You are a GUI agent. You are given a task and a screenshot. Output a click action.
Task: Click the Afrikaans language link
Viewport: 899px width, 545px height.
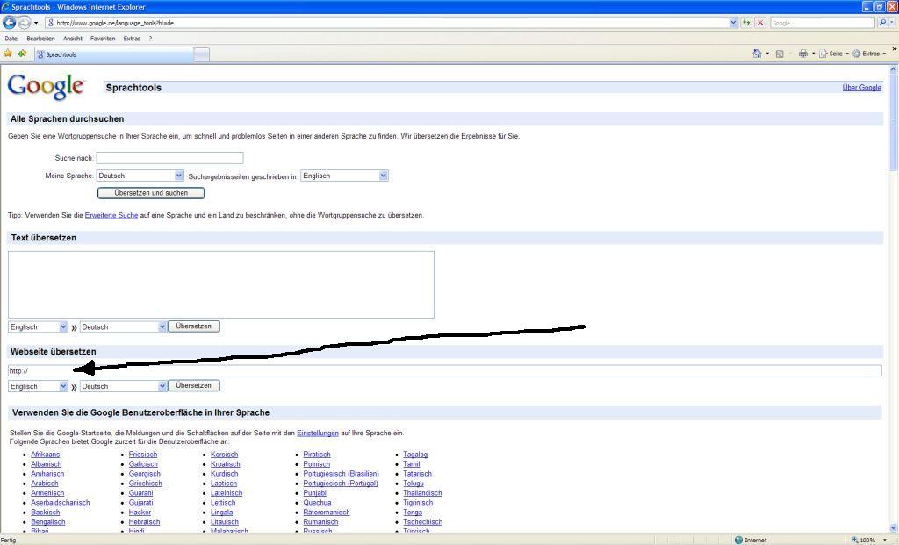click(46, 455)
